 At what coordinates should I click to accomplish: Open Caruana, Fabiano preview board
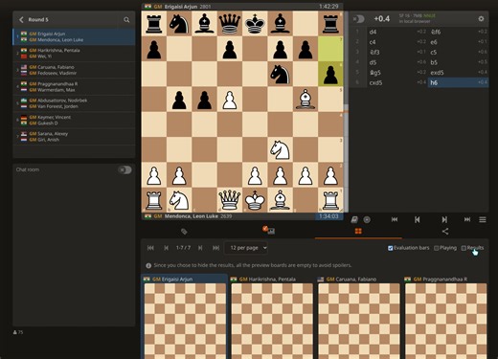(359, 321)
